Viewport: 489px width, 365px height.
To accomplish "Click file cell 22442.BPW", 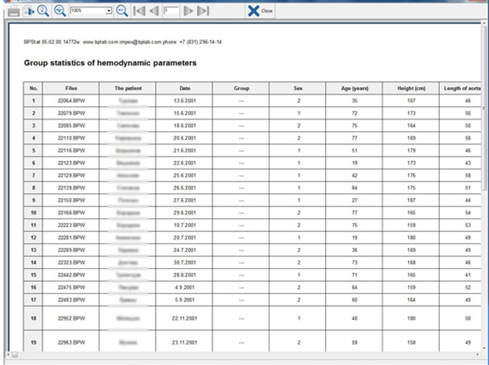I will point(71,275).
